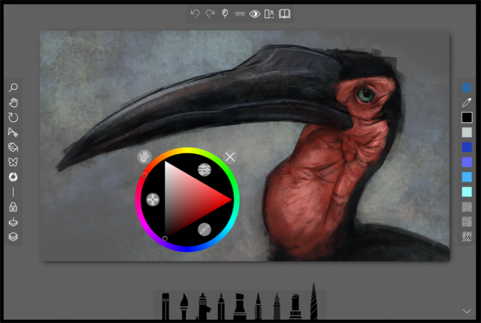The height and width of the screenshot is (323, 481).
Task: Click the import layer icon
Action: click(13, 222)
